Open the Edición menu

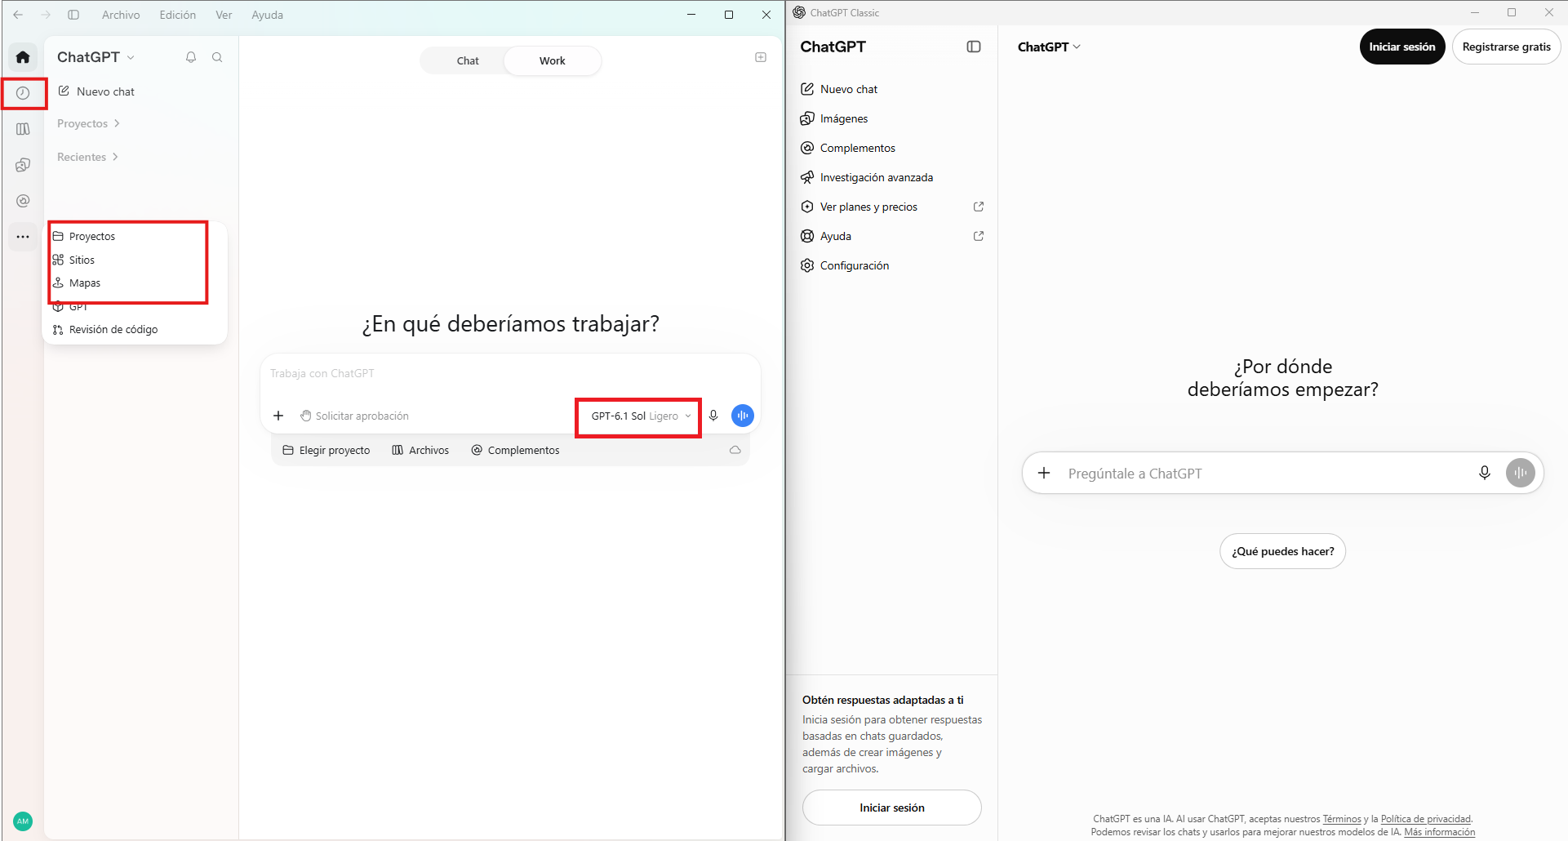[178, 15]
